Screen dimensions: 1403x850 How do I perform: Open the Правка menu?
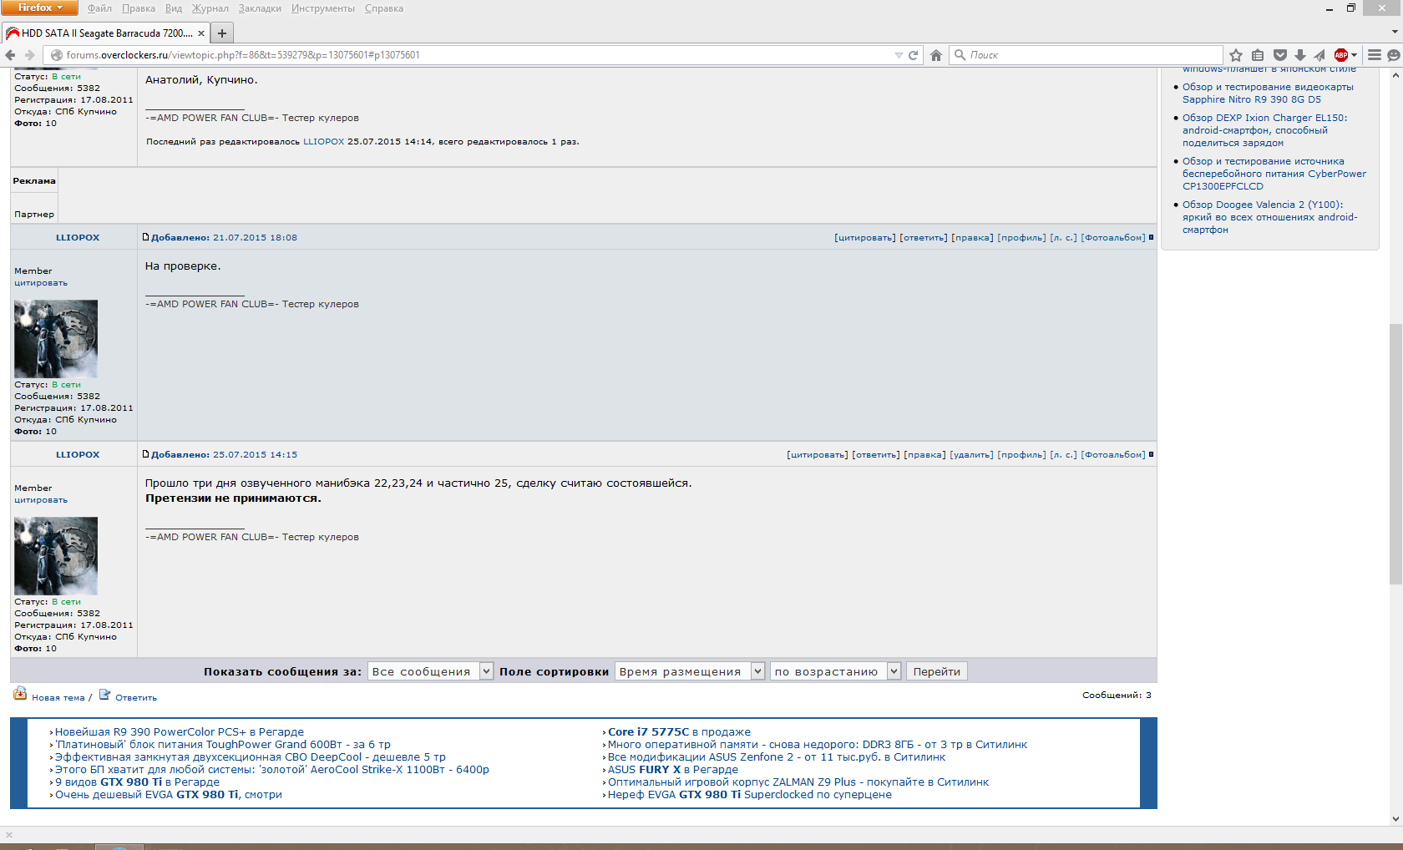(x=139, y=8)
